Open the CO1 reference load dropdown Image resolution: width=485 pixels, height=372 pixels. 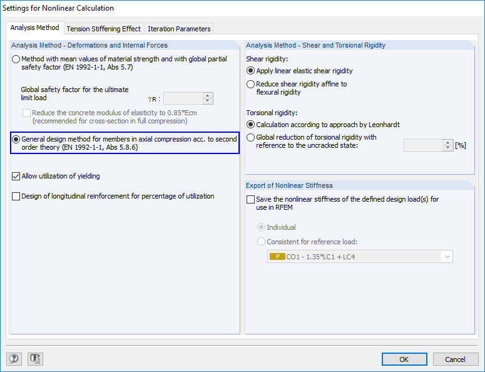pyautogui.click(x=447, y=257)
